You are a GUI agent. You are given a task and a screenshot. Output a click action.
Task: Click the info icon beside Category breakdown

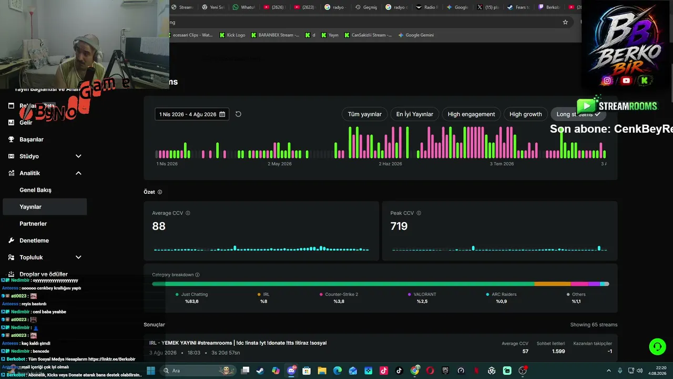coord(197,275)
